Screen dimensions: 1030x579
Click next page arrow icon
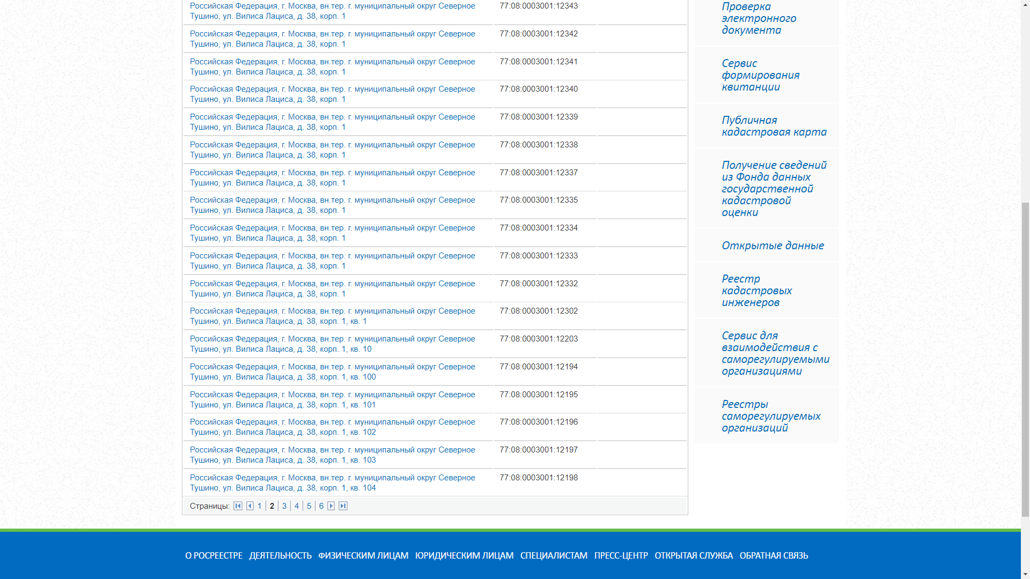point(331,506)
